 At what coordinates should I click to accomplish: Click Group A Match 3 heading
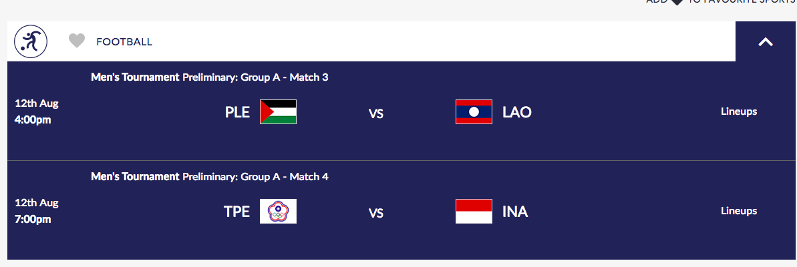(x=209, y=77)
